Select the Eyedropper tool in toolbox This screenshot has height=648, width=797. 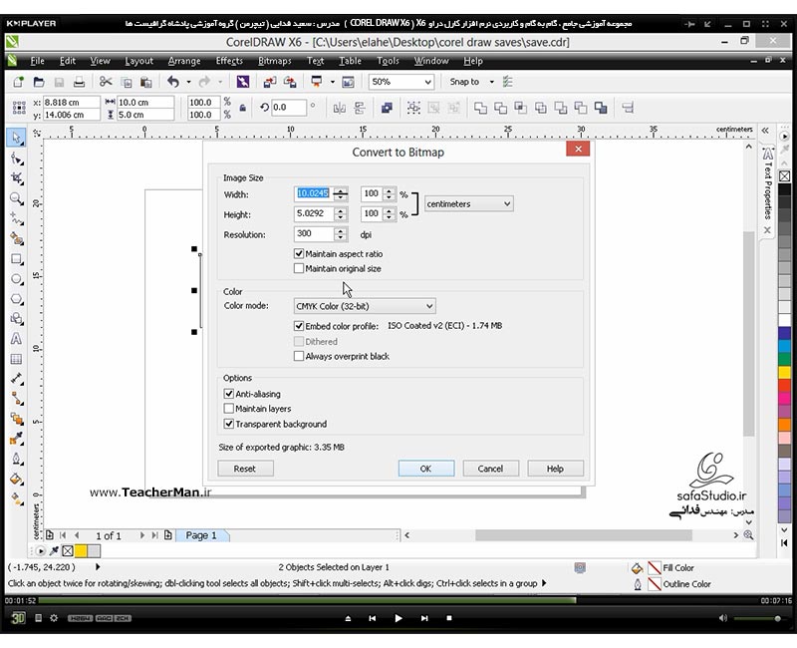(17, 439)
